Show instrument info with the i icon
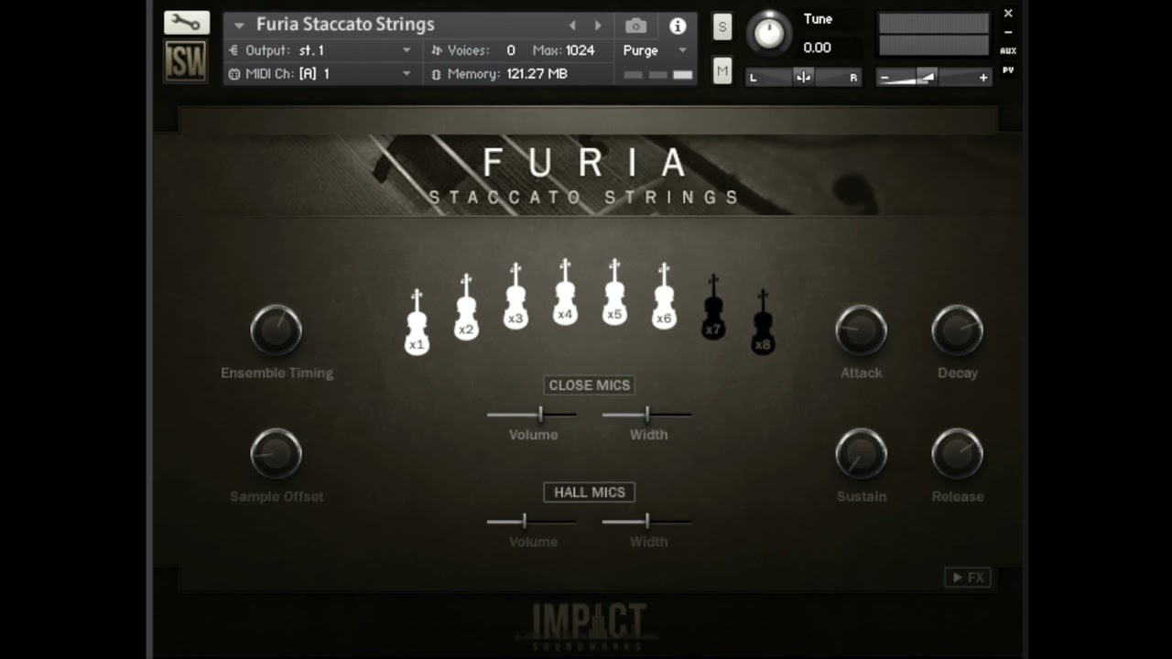Screen dimensions: 1172x659 click(x=678, y=26)
